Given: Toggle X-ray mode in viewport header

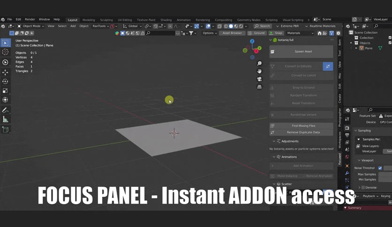Looking at the screenshot, I should (x=219, y=26).
